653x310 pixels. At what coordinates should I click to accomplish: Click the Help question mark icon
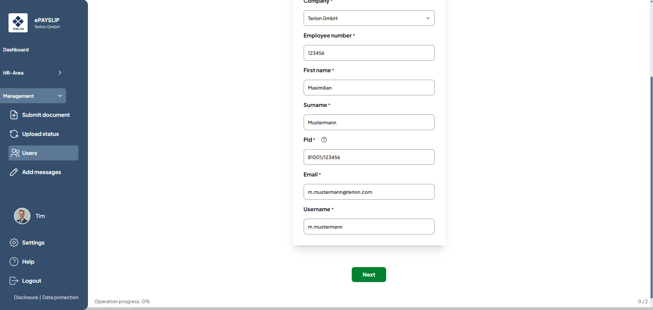(x=14, y=262)
